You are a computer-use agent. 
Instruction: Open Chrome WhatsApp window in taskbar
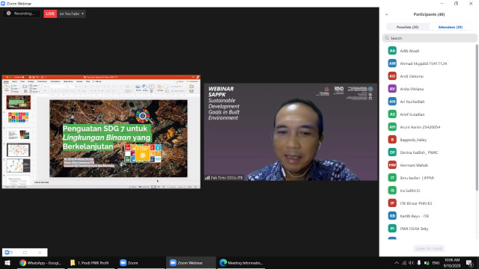click(40, 263)
